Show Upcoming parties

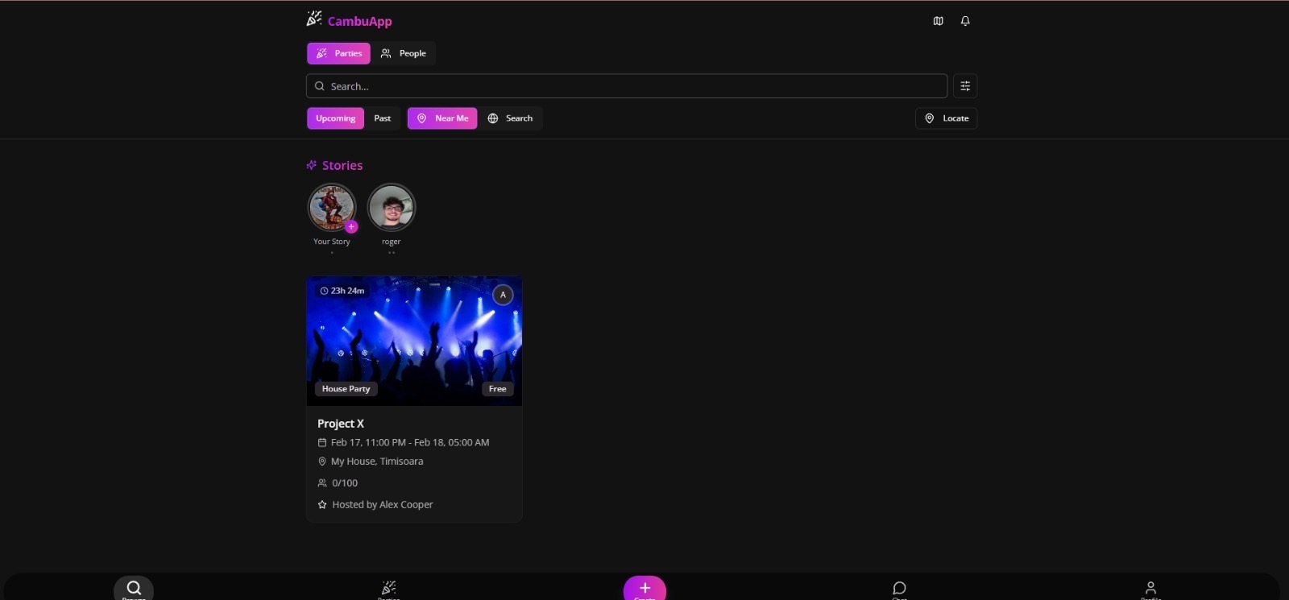(335, 118)
